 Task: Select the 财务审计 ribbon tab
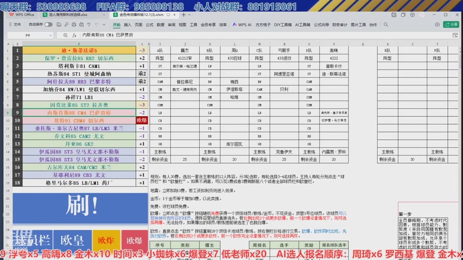pyautogui.click(x=340, y=25)
